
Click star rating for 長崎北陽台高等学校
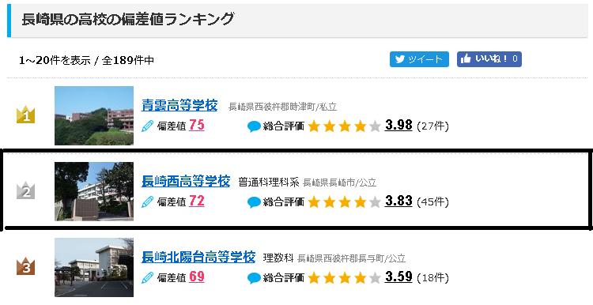click(344, 278)
